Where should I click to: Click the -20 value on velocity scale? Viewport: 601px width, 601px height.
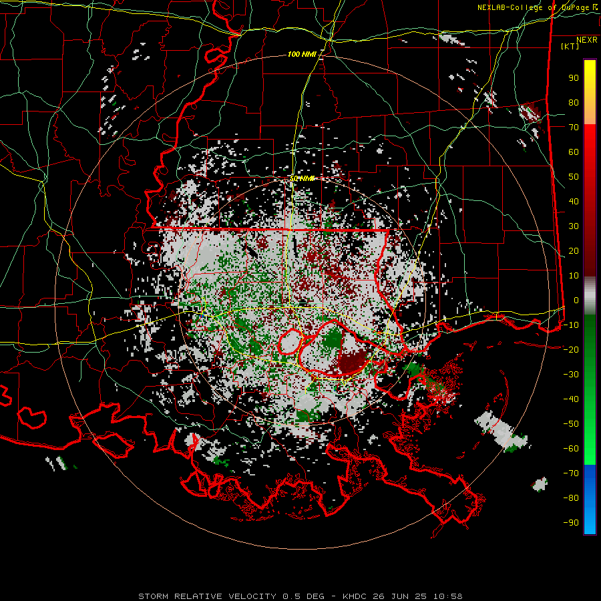(x=571, y=349)
